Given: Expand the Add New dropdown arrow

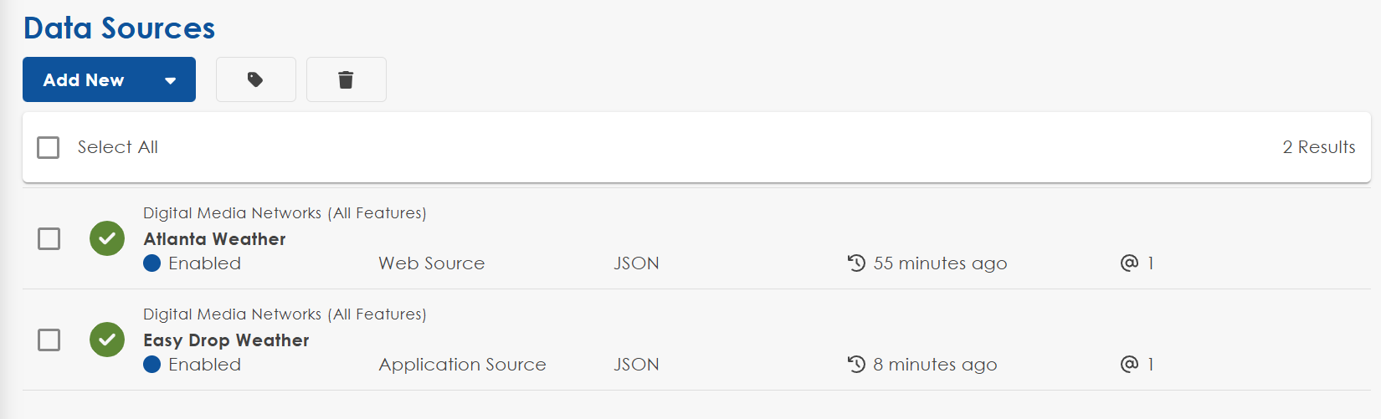Looking at the screenshot, I should [x=171, y=81].
